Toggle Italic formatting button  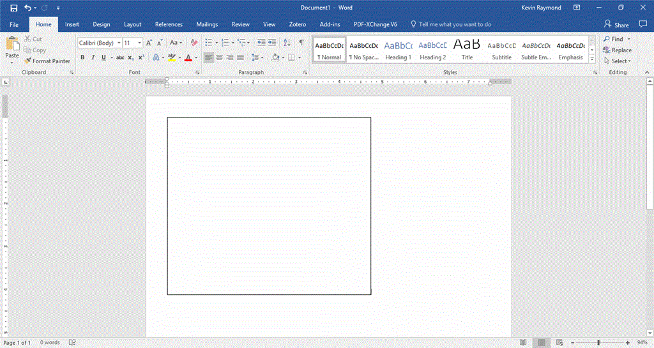(93, 57)
